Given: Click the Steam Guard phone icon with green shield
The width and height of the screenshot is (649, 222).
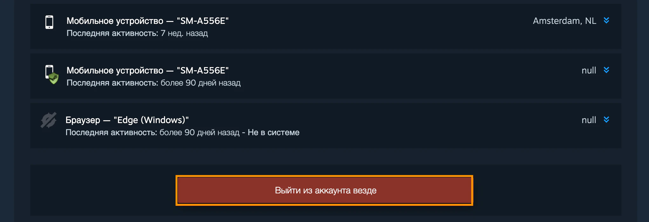Looking at the screenshot, I should tap(52, 75).
